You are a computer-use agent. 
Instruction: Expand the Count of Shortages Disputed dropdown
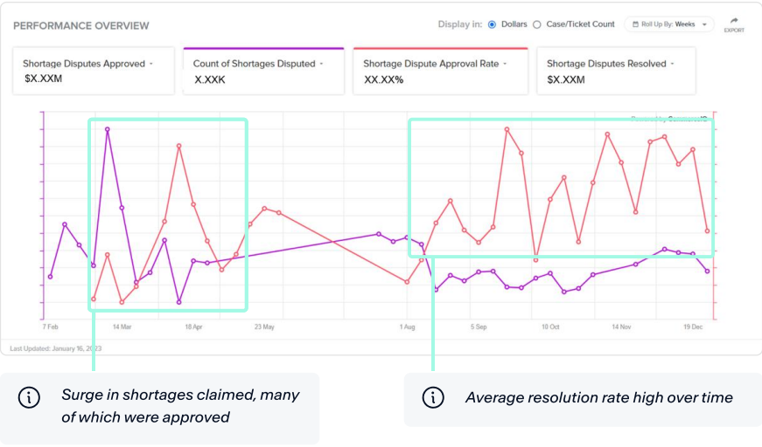(321, 64)
